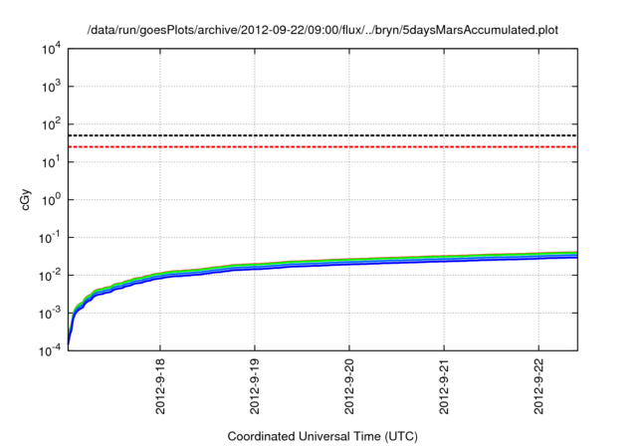The height and width of the screenshot is (446, 637).
Task: Click the Coordinated Universal Time (UTC) label
Action: [322, 436]
